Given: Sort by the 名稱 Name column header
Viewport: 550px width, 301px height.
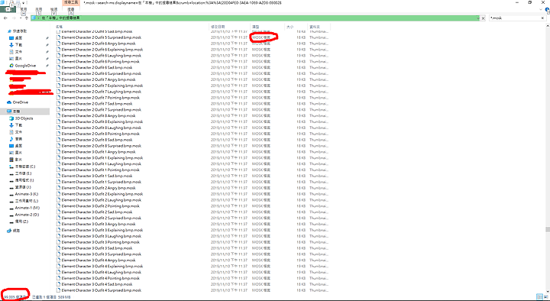Looking at the screenshot, I should pos(59,27).
